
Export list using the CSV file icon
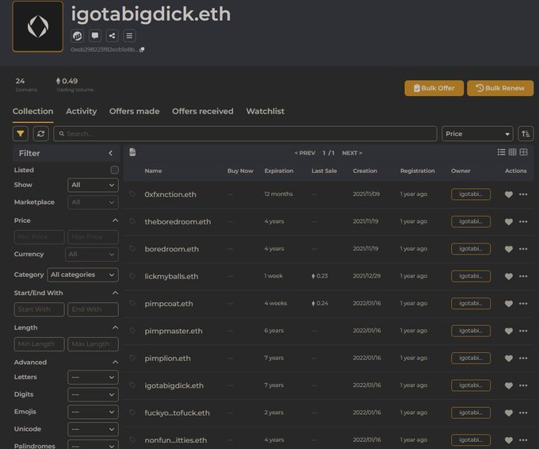coord(132,152)
